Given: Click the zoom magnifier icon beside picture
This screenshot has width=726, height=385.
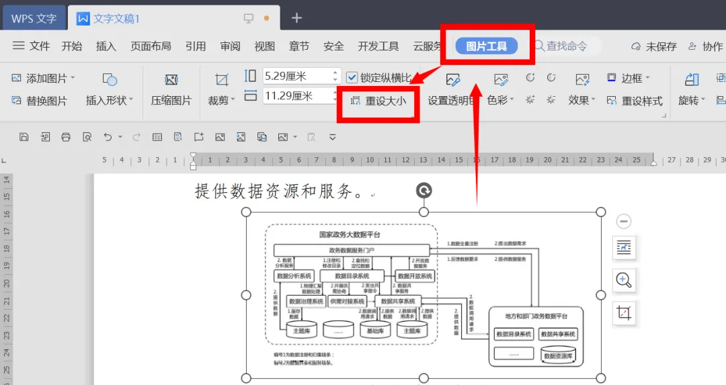Looking at the screenshot, I should (624, 280).
